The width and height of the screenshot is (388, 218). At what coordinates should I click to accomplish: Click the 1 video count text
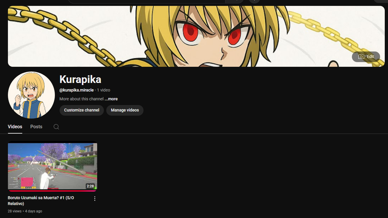click(104, 90)
